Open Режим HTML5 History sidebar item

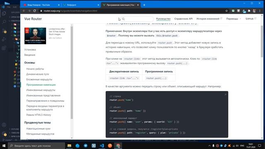(x=39, y=115)
